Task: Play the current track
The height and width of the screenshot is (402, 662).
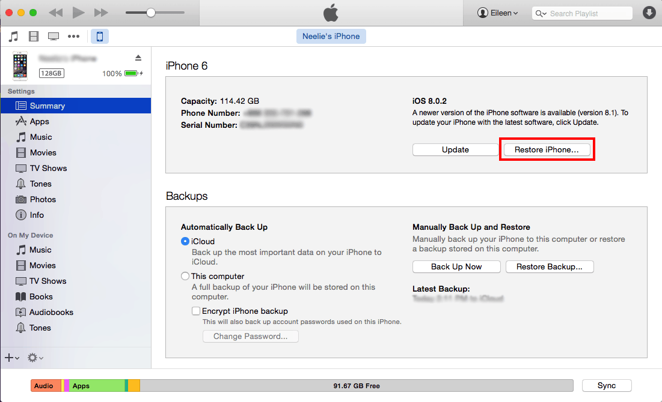Action: [78, 13]
